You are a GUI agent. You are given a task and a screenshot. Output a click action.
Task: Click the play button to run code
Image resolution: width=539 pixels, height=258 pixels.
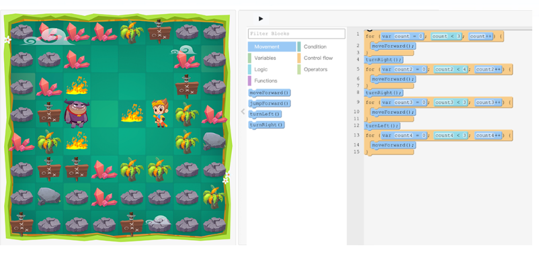(261, 19)
